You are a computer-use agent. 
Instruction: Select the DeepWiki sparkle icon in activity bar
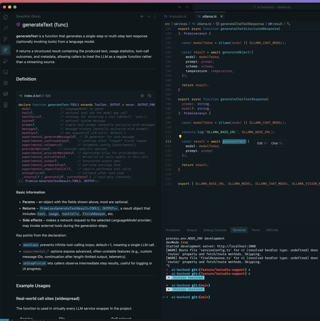click(x=5, y=50)
